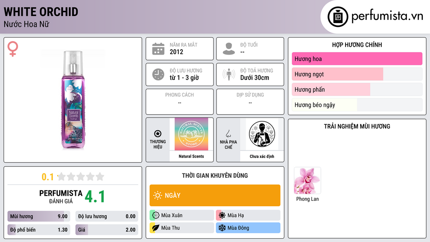Click the Thời gian khuyên dùng heading

point(215,176)
